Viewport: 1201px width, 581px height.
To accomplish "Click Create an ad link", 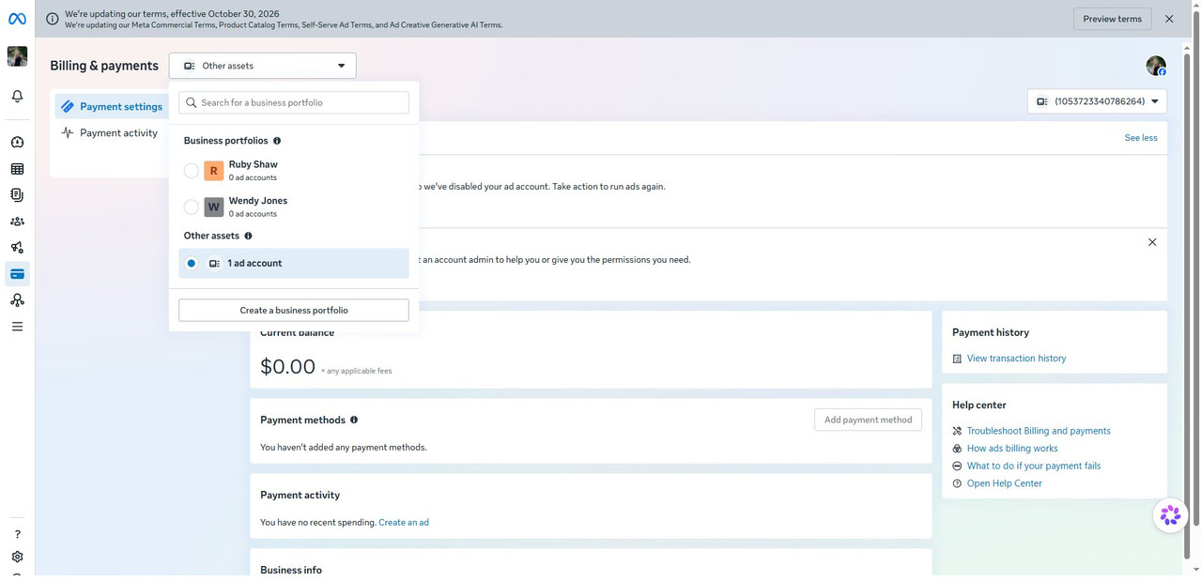I will 404,523.
